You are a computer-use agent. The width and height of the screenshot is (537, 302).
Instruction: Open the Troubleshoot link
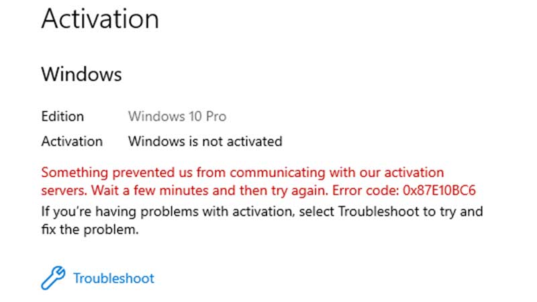click(x=113, y=278)
